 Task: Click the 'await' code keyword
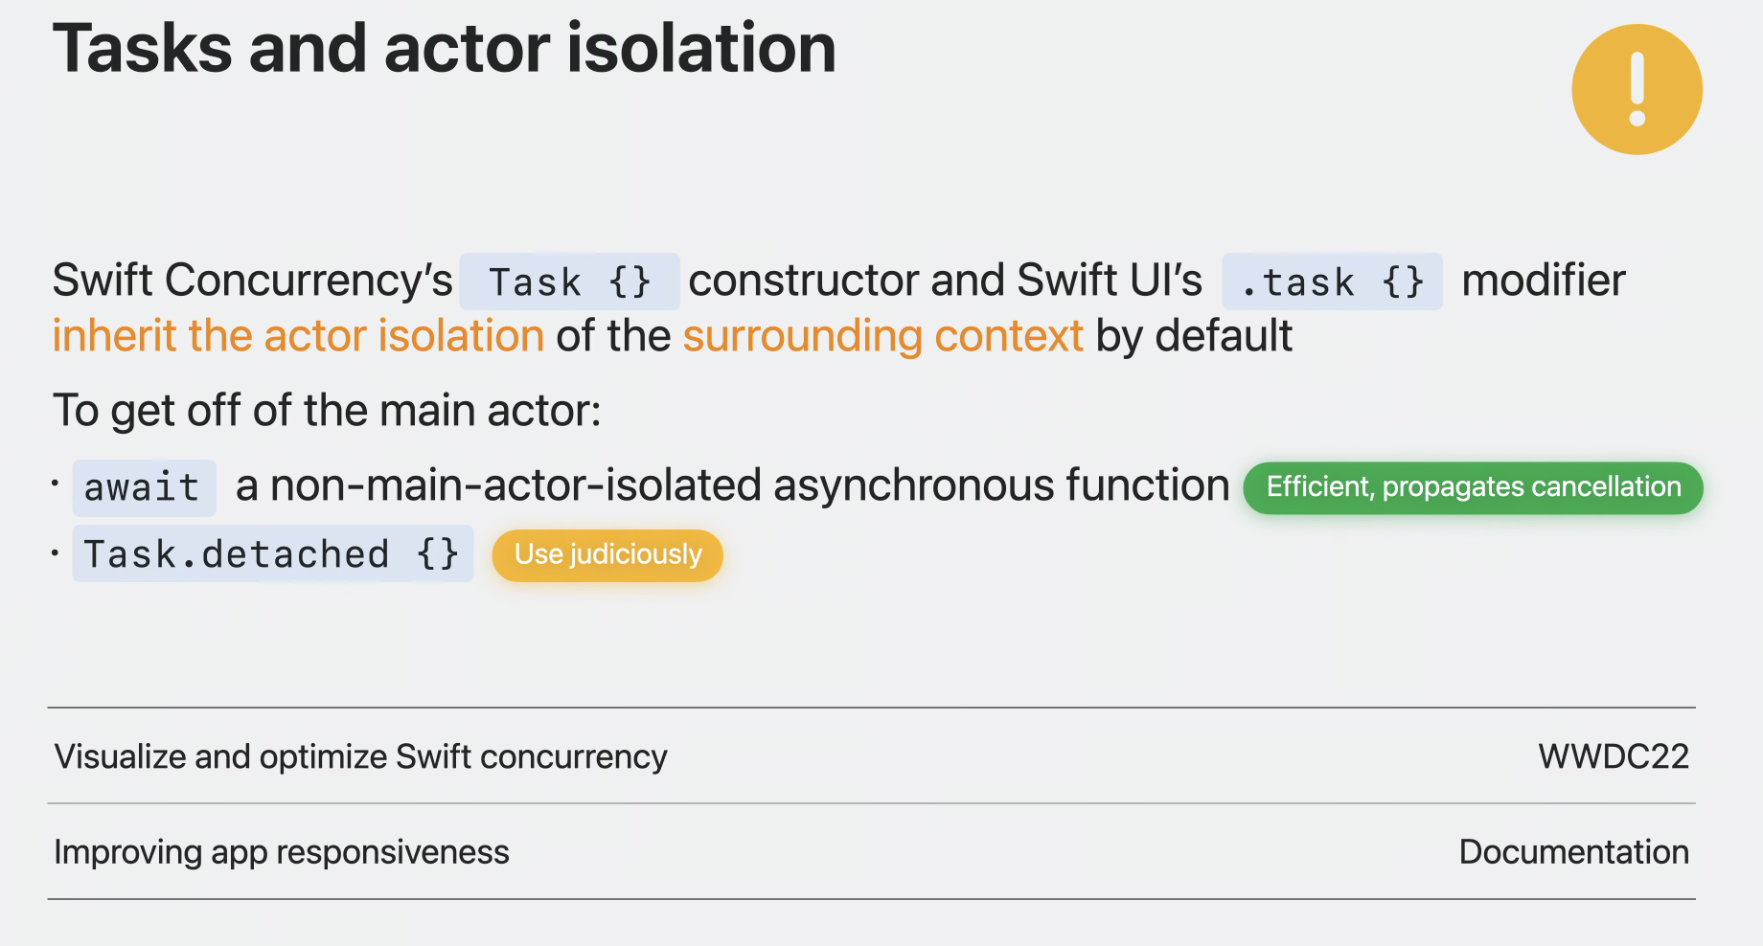click(144, 487)
